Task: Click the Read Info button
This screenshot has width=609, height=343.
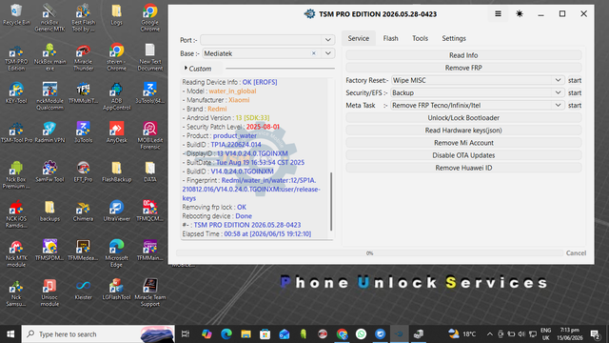Action: 463,55
